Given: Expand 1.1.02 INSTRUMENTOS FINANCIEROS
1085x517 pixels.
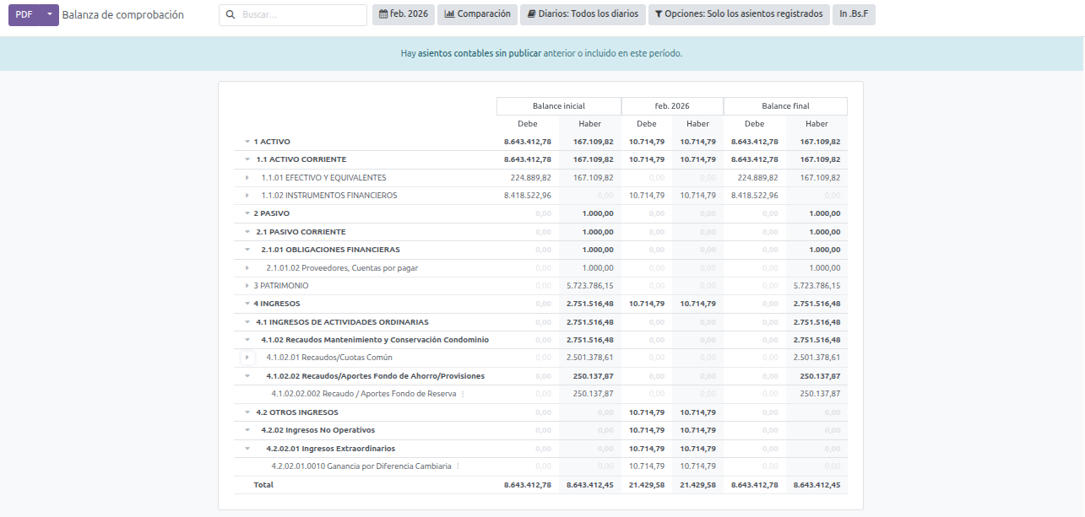Looking at the screenshot, I should pyautogui.click(x=247, y=196).
